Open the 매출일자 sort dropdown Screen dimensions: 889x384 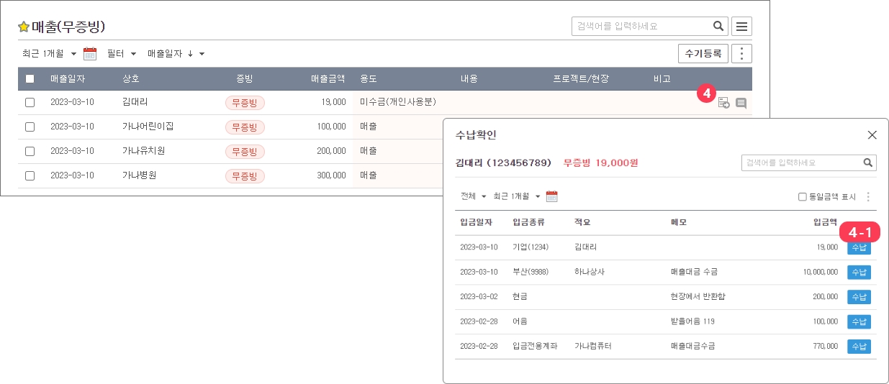[176, 53]
